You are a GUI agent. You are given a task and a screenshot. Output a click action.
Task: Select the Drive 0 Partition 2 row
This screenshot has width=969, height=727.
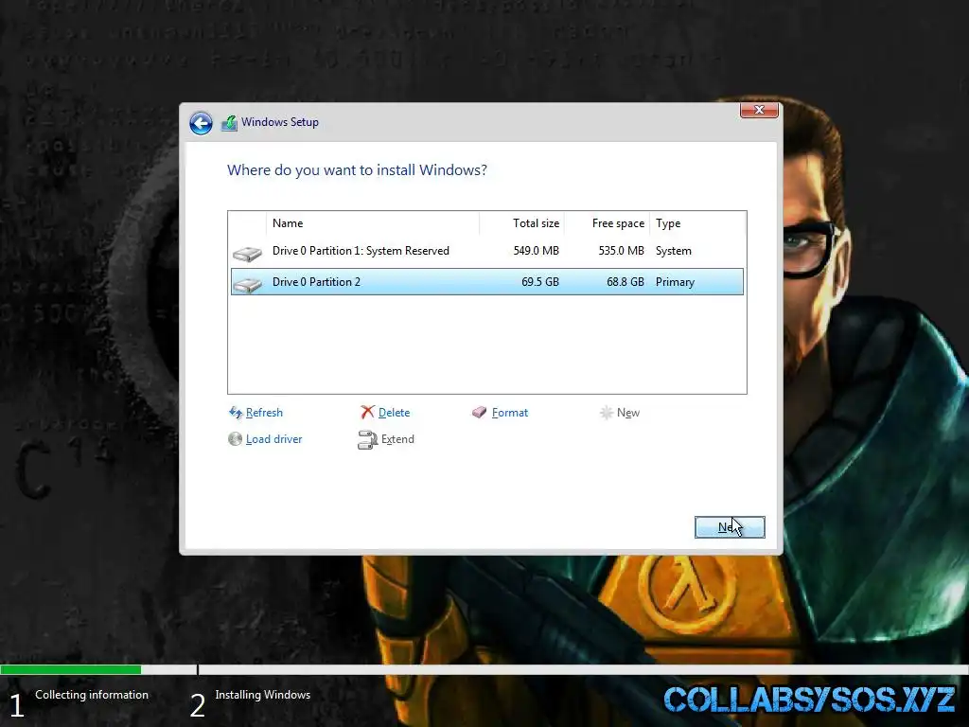487,282
